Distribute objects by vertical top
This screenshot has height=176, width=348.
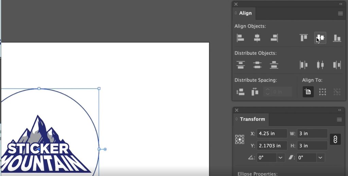tap(241, 65)
